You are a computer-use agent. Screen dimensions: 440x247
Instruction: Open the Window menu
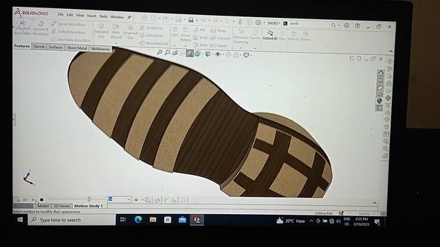tap(117, 16)
